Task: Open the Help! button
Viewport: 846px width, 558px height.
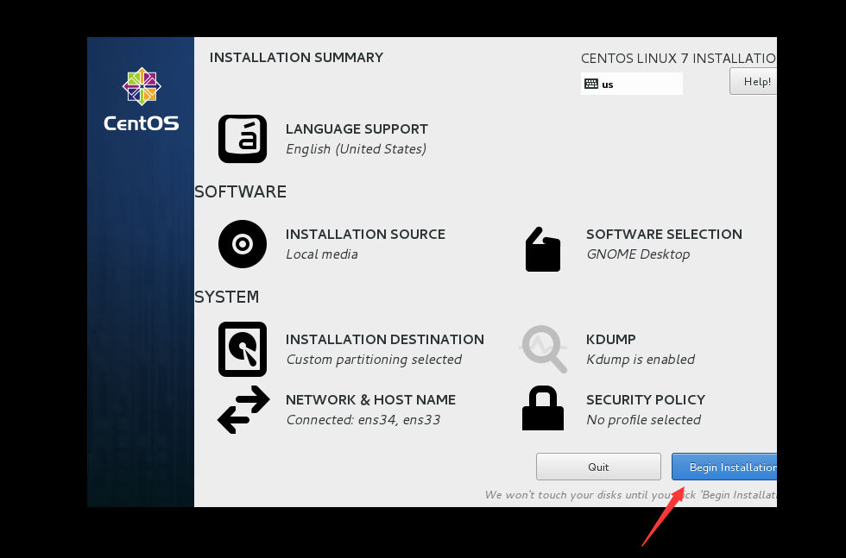Action: pos(753,81)
